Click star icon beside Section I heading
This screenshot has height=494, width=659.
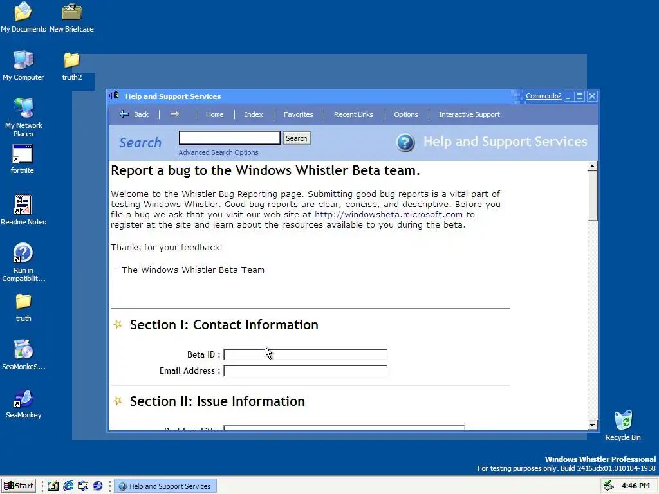tap(118, 324)
